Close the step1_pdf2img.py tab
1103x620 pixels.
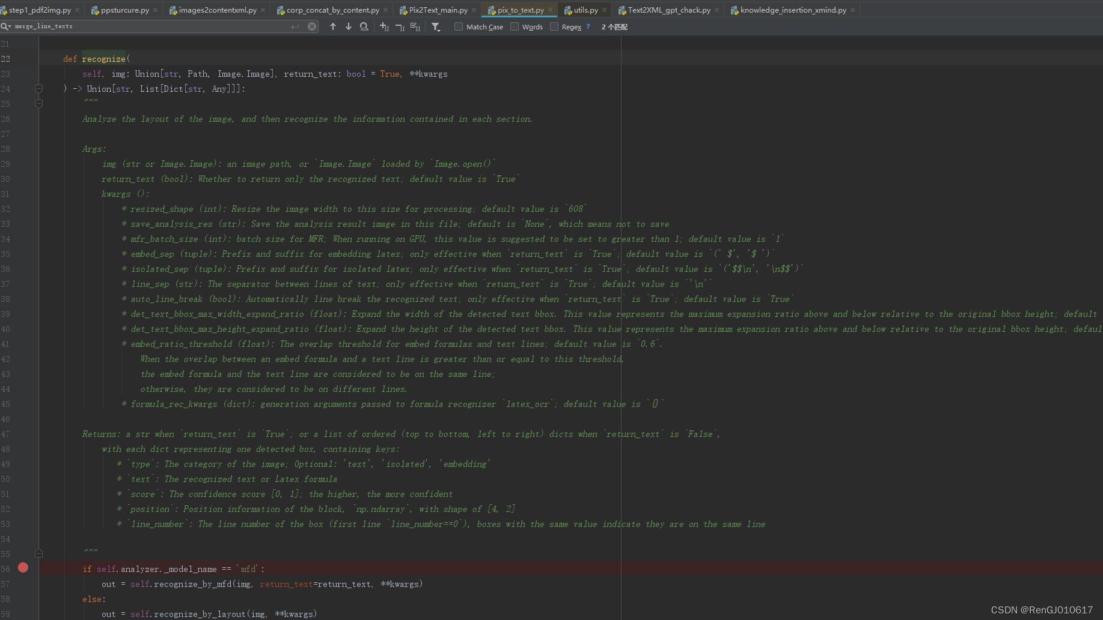tap(78, 10)
